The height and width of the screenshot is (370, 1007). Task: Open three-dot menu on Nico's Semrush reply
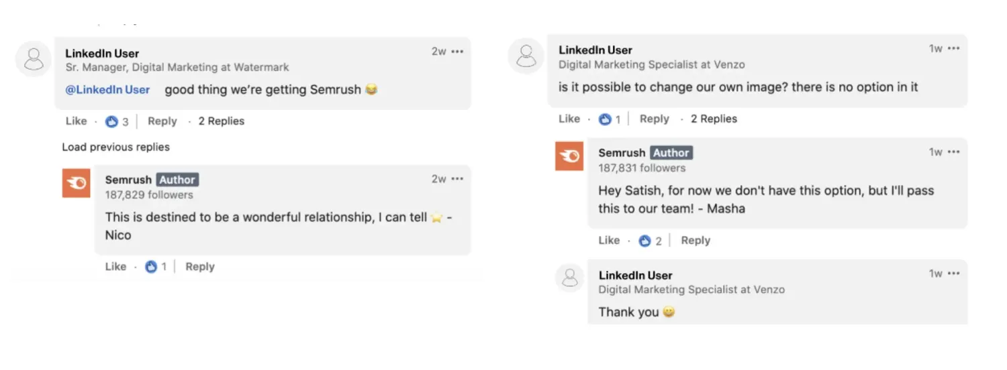457,179
